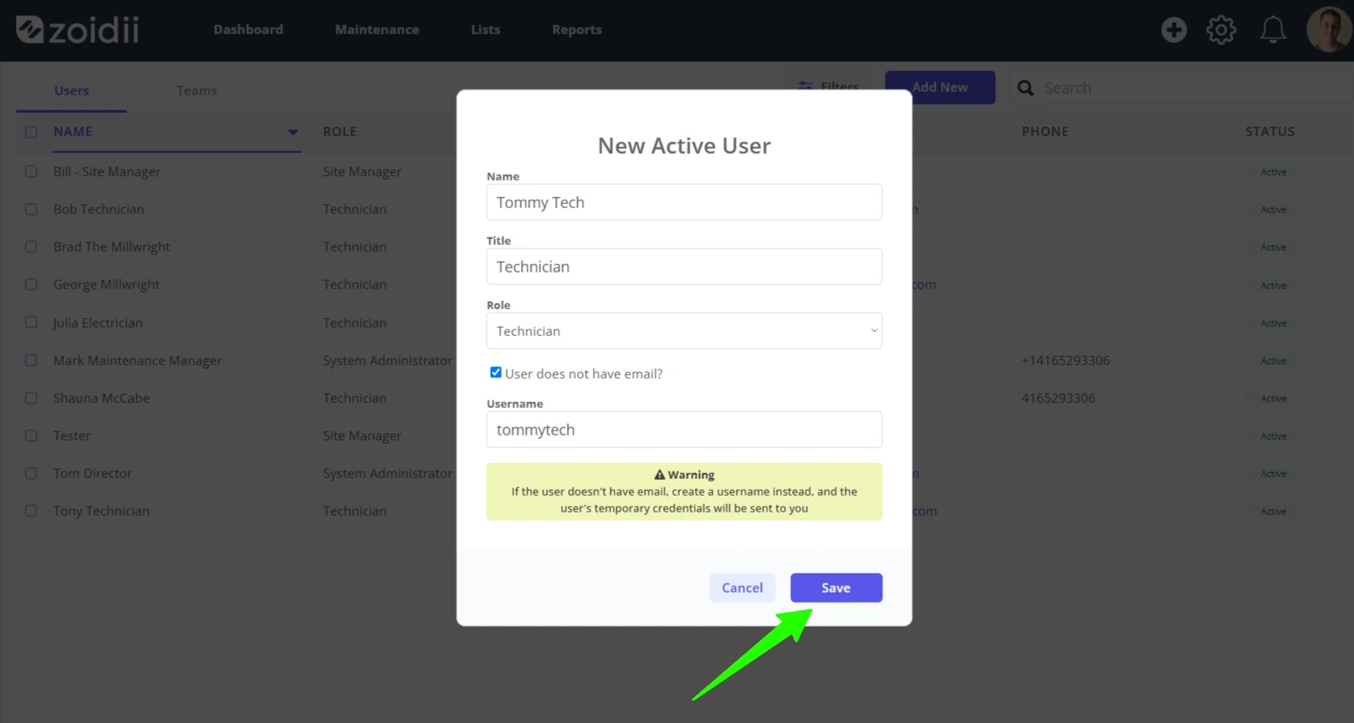The image size is (1354, 723).
Task: Select checkbox for Bill - Site Manager
Action: pos(31,171)
